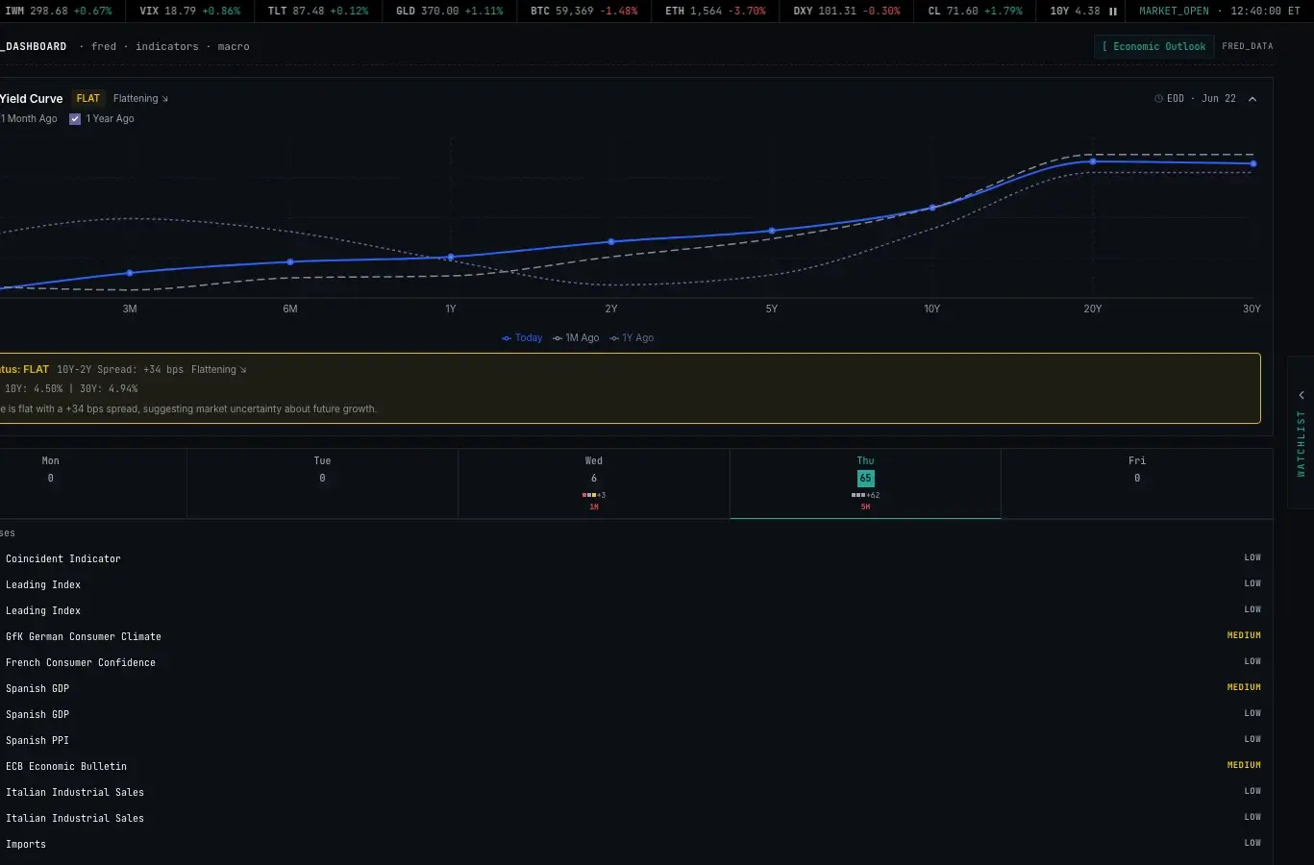This screenshot has width=1314, height=865.
Task: Click the 10Y-2Y Spread +34 bps text
Action: (120, 370)
